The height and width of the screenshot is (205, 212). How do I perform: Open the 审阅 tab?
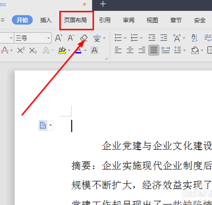129,20
